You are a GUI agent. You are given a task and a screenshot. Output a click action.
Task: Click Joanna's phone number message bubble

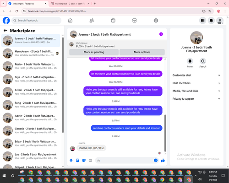[x=91, y=148]
